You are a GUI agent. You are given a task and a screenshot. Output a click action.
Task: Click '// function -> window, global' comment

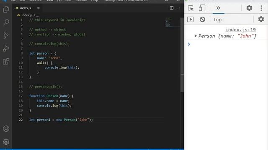(57, 34)
